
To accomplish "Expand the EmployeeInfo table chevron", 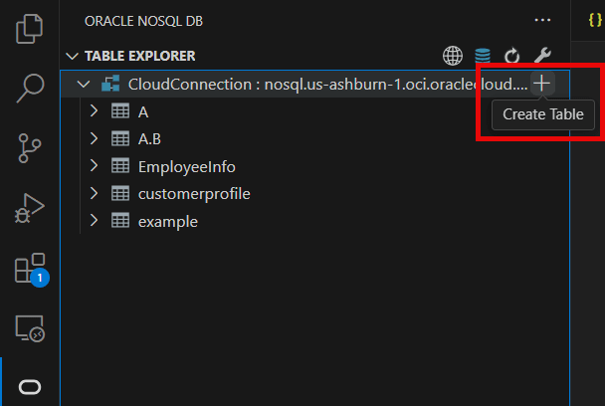I will tap(95, 166).
